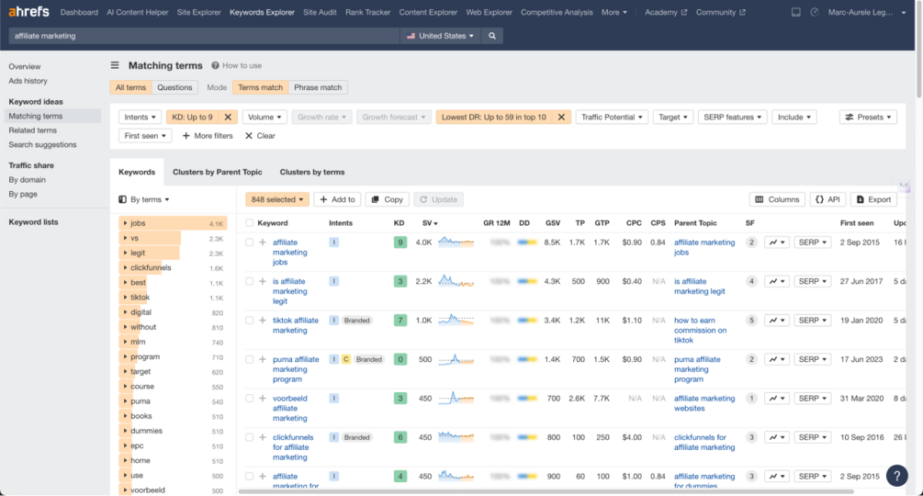The width and height of the screenshot is (923, 496).
Task: Check the affiliate marketing jobs row
Action: (250, 242)
